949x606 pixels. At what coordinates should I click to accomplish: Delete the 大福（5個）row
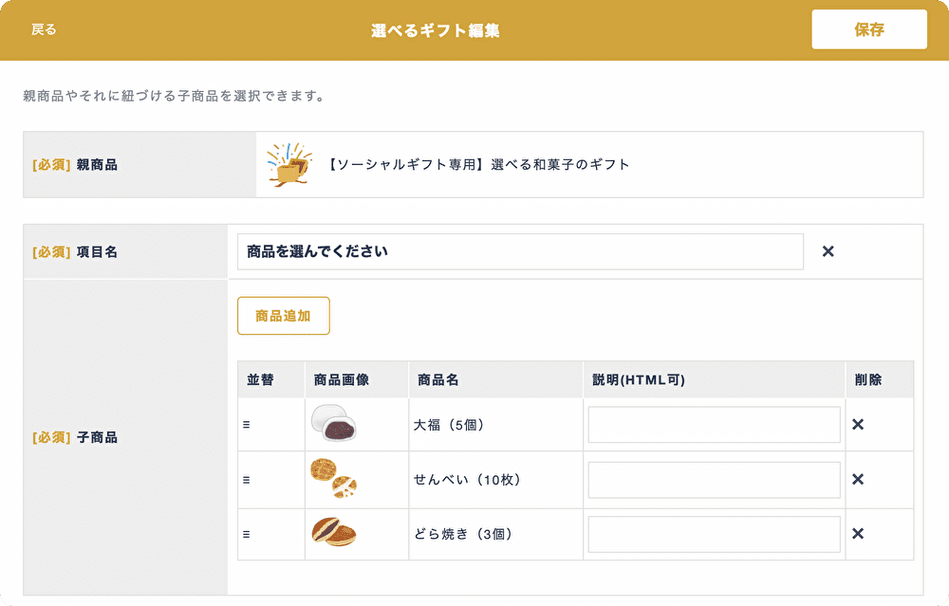(x=858, y=425)
